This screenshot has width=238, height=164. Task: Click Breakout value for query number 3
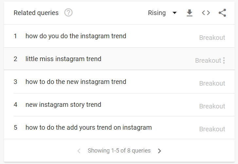212,83
